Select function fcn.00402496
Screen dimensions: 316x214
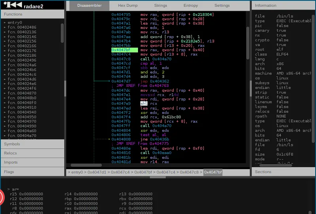(22, 60)
